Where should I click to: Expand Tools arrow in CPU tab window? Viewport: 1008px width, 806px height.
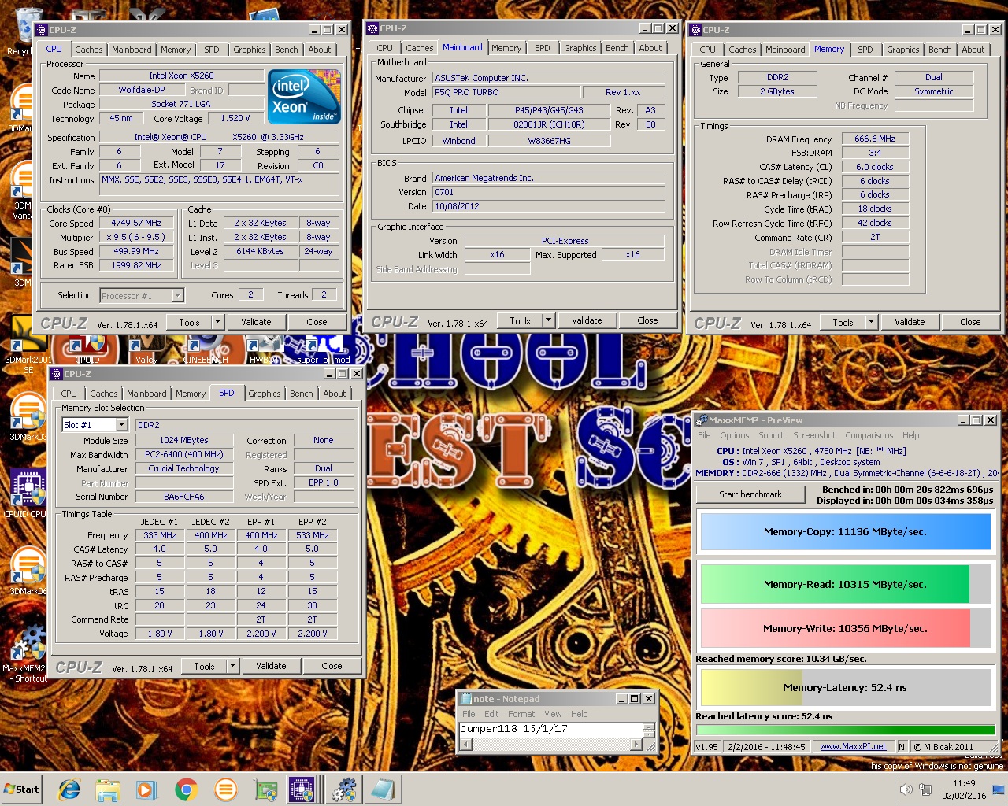coord(218,322)
